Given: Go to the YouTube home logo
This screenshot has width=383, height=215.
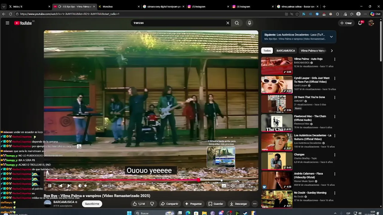Looking at the screenshot, I should 23,23.
